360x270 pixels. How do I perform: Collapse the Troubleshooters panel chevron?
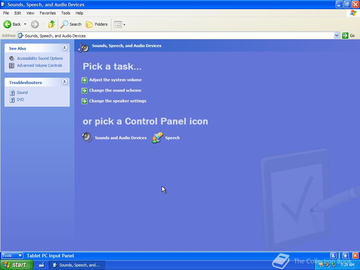(65, 82)
